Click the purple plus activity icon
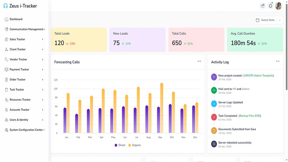The width and height of the screenshot is (288, 162). pos(214,77)
